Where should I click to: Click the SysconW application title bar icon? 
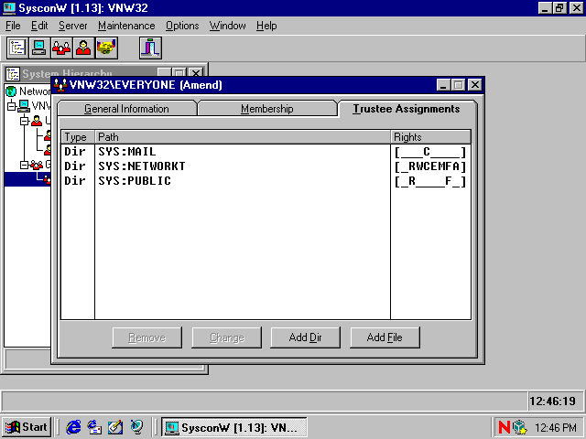(9, 8)
